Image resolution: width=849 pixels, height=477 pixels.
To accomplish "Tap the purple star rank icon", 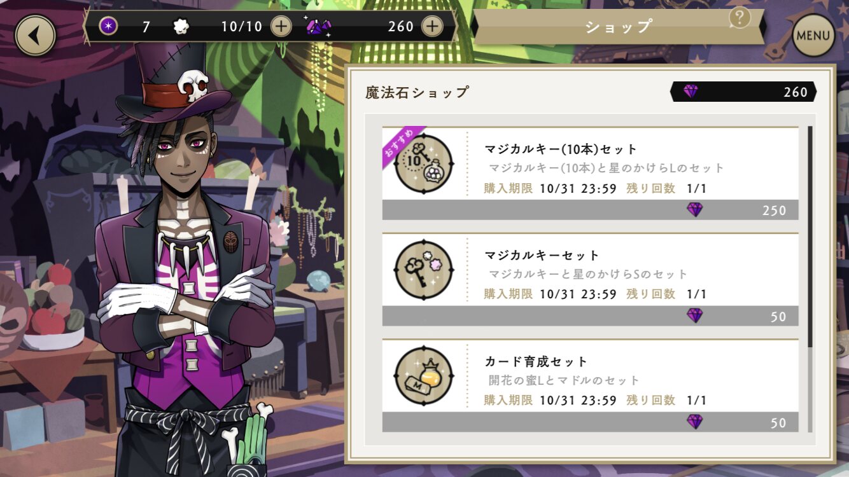I will [109, 26].
